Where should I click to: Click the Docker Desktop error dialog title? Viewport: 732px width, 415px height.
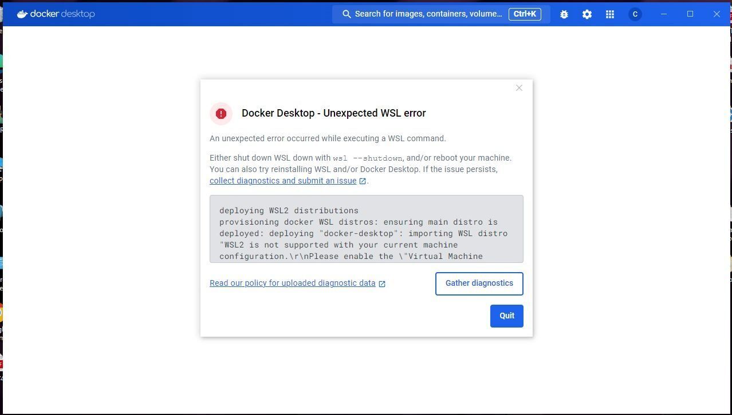(x=334, y=113)
